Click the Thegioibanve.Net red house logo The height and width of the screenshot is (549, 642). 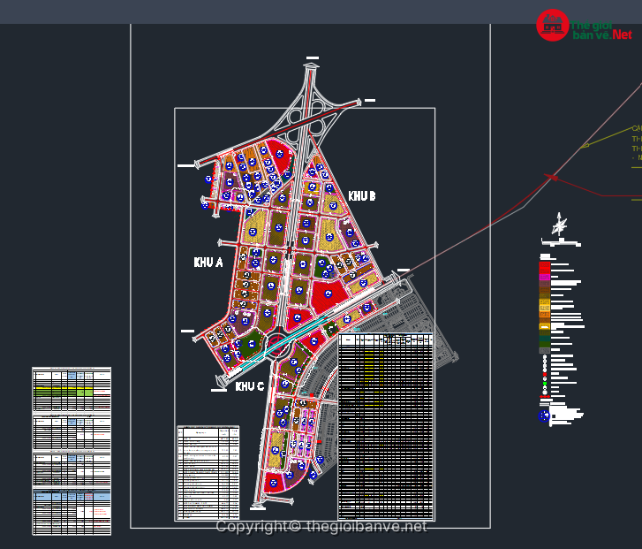point(553,26)
